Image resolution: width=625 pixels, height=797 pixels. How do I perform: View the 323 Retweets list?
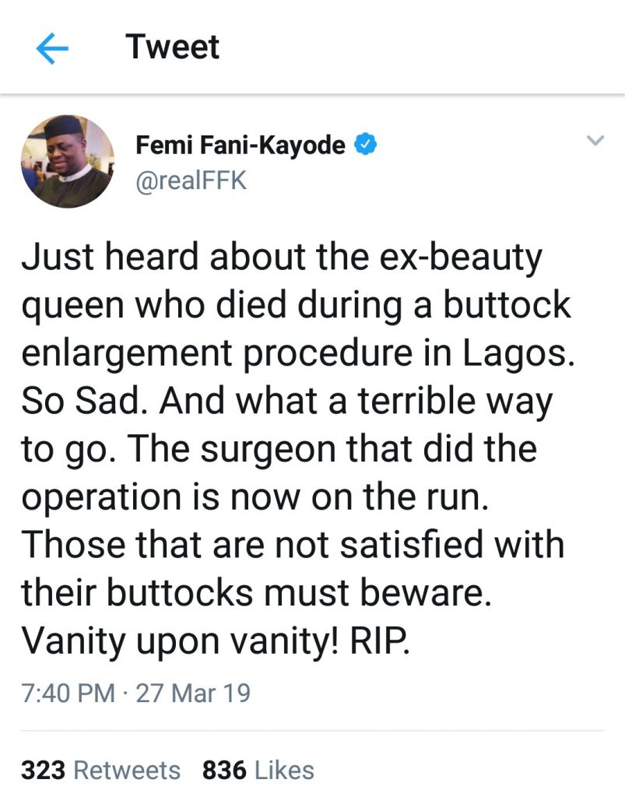coord(100,771)
